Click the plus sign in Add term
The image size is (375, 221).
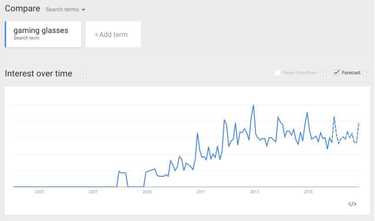[96, 35]
